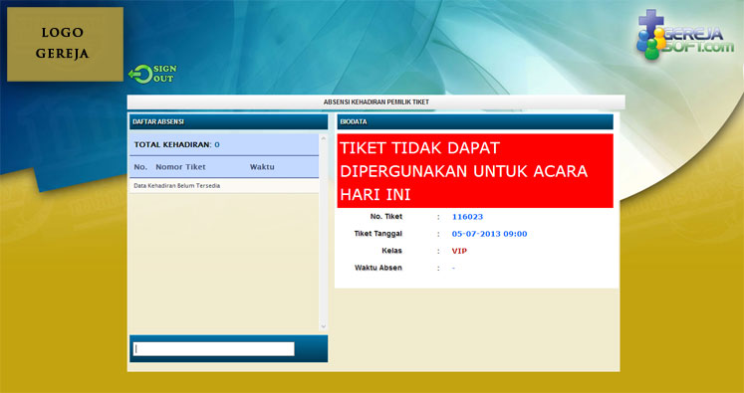The width and height of the screenshot is (744, 393).
Task: Click ticket number 116023
Action: tap(467, 217)
